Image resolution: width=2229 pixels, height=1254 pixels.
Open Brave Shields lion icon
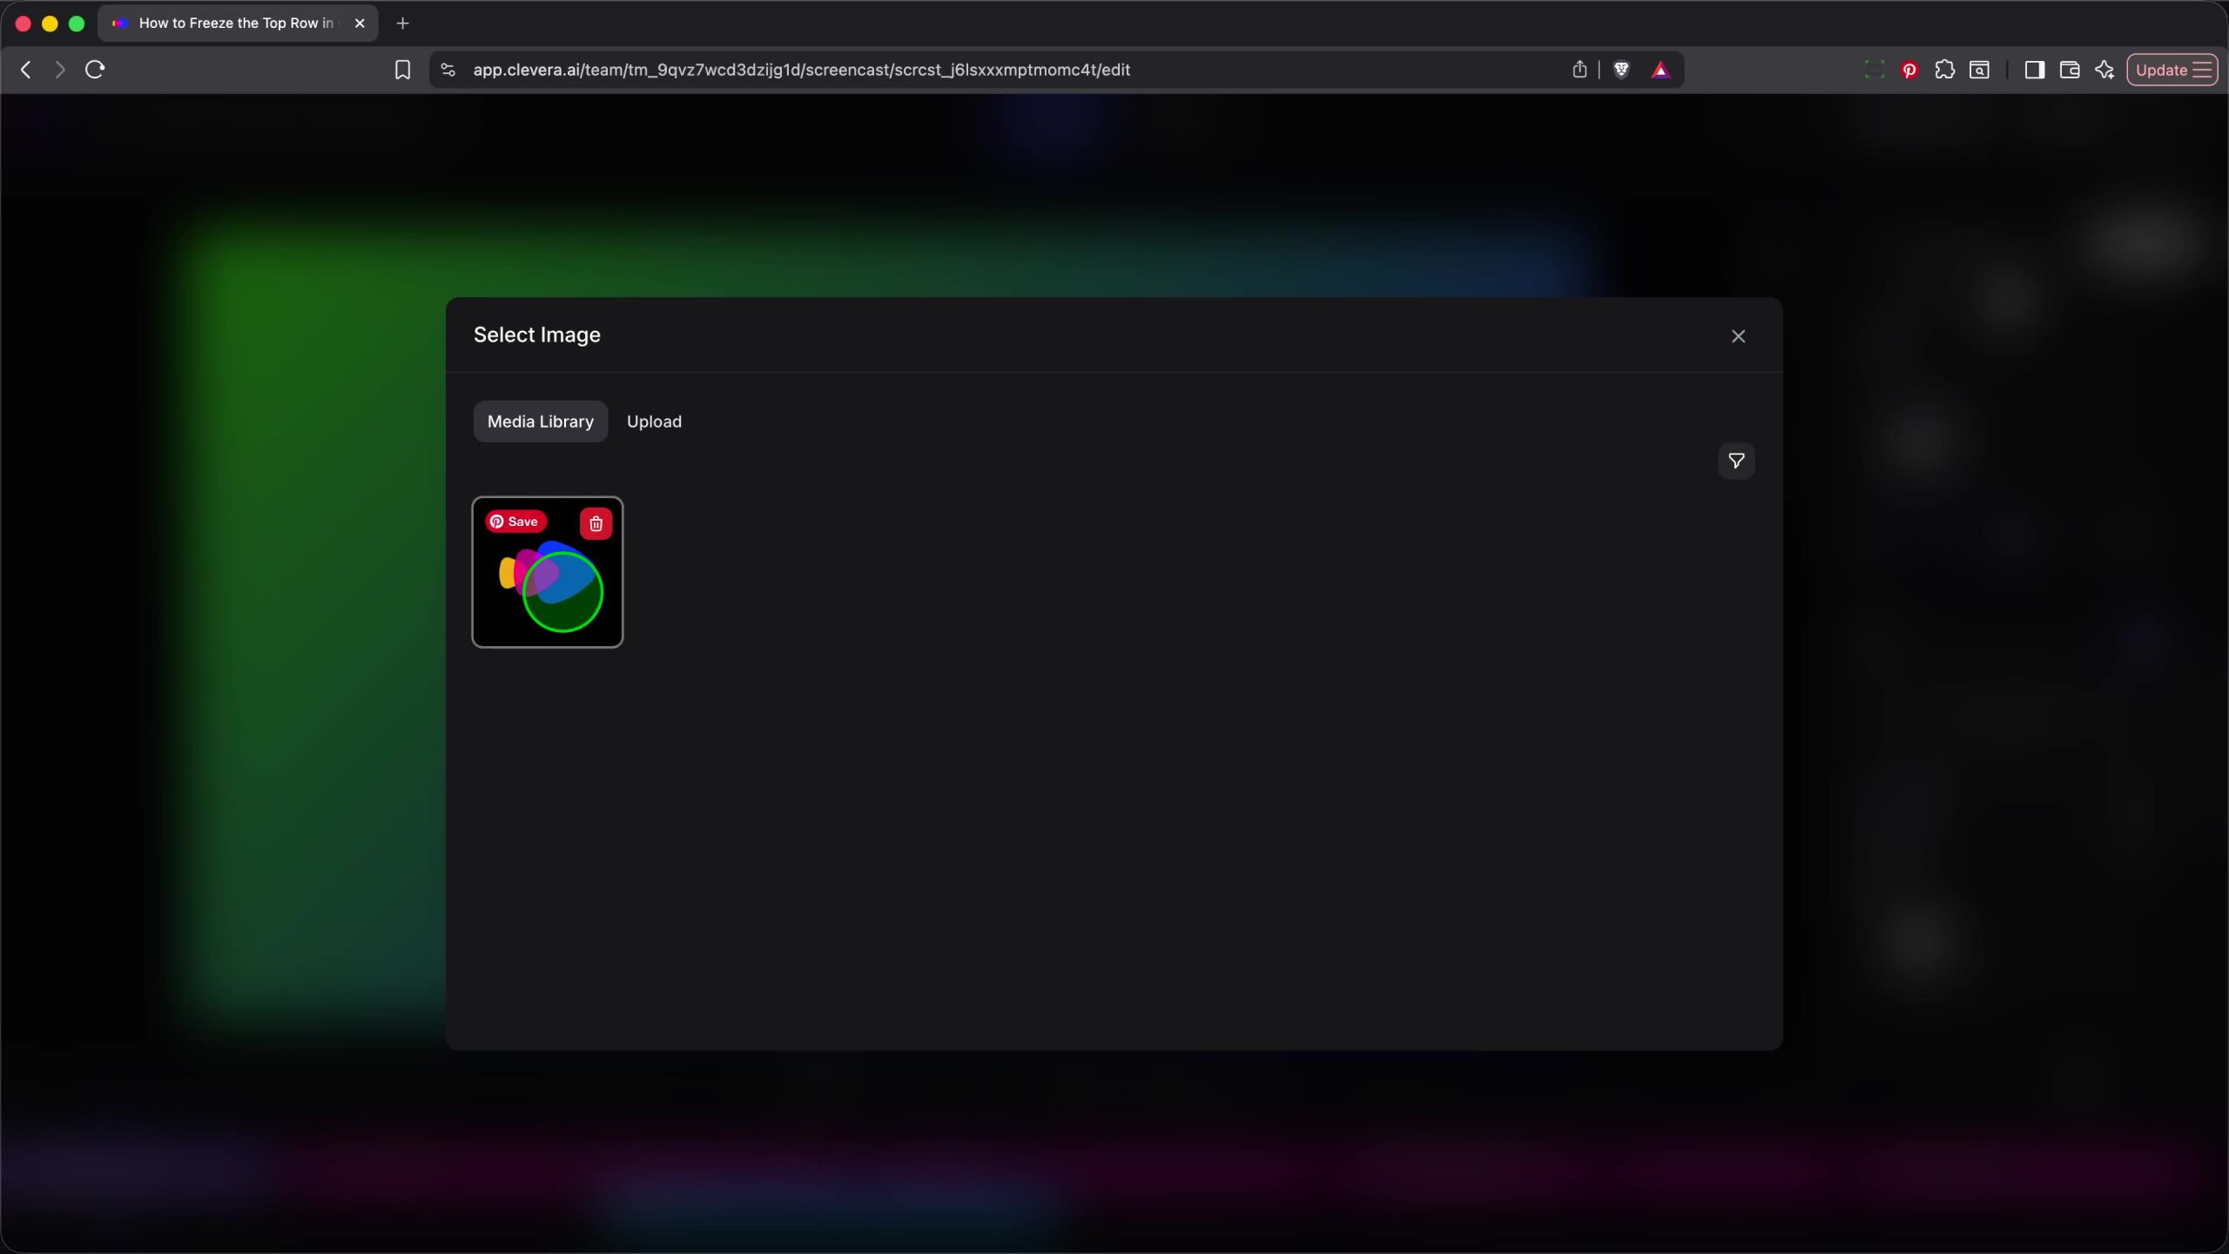[x=1621, y=70]
